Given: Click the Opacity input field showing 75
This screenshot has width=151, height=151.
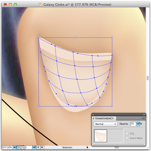Looking at the screenshot, I should (x=133, y=124).
